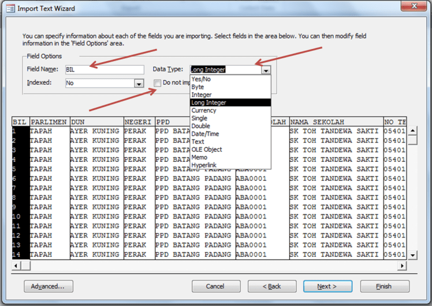Select the PPD column header
The image size is (432, 306).
tap(173, 122)
